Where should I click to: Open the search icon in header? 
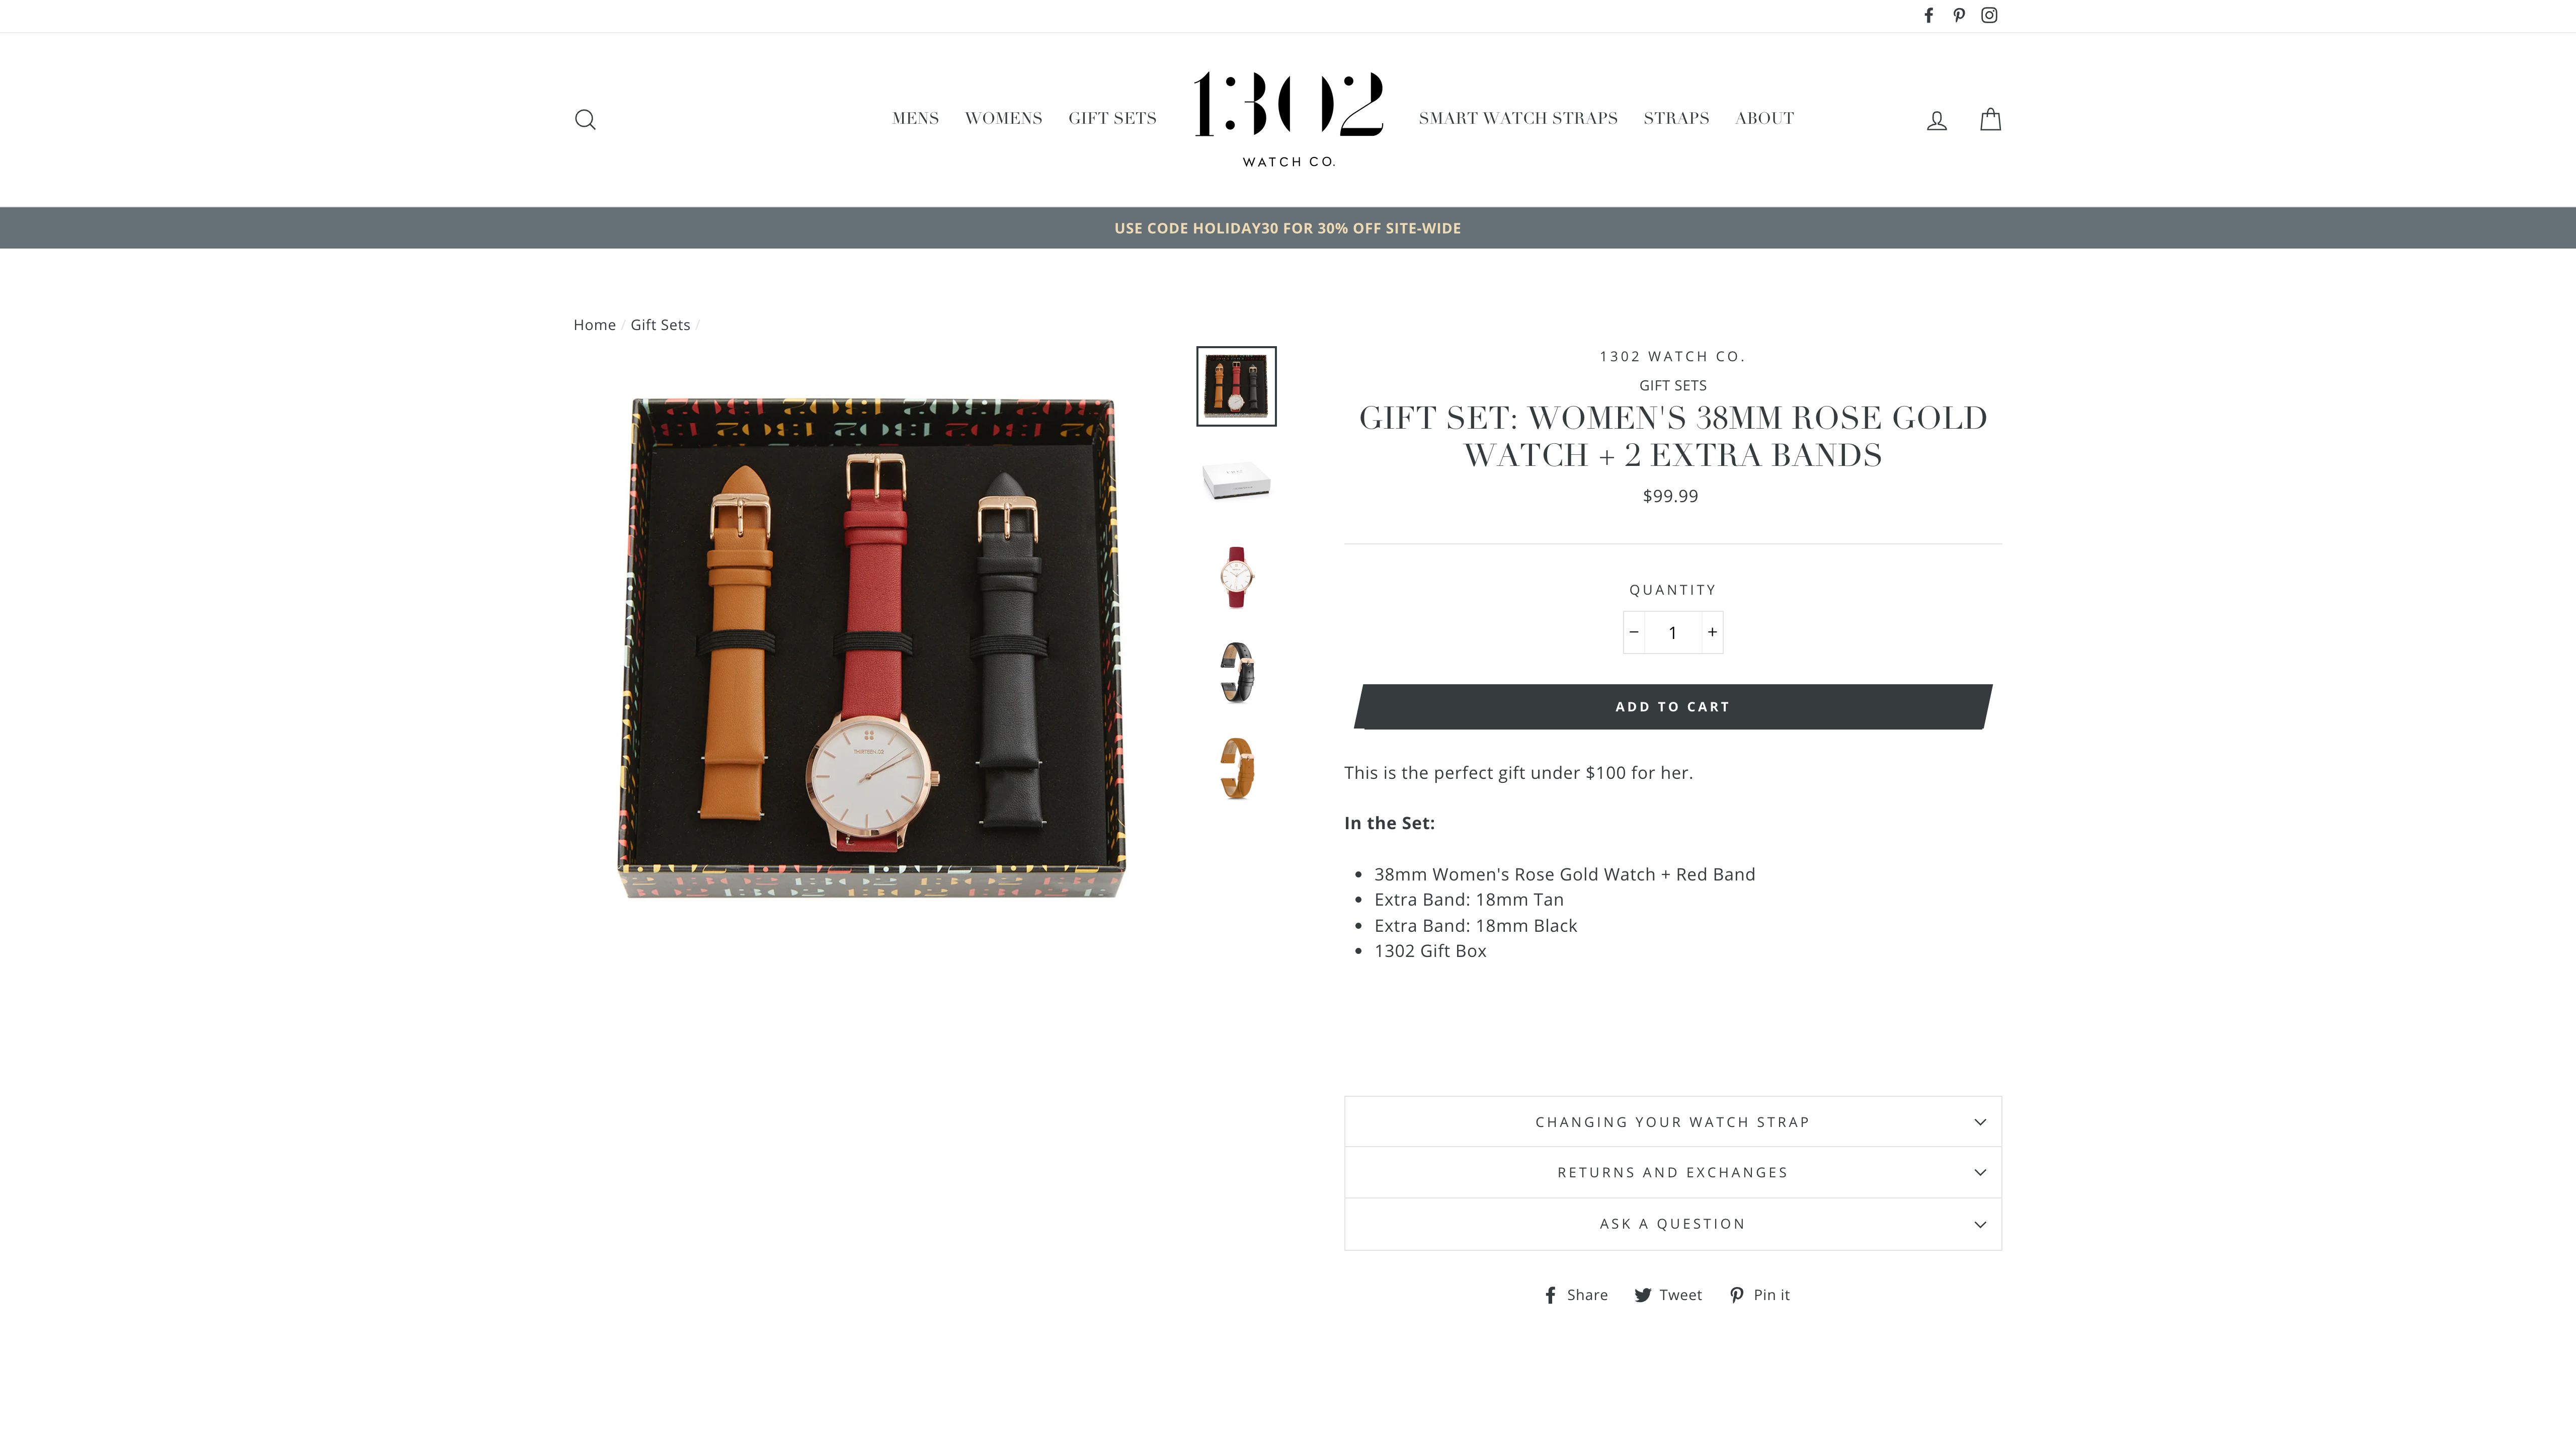[x=585, y=120]
